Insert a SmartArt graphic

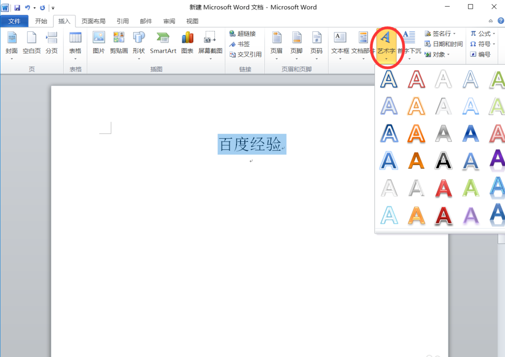pos(163,43)
